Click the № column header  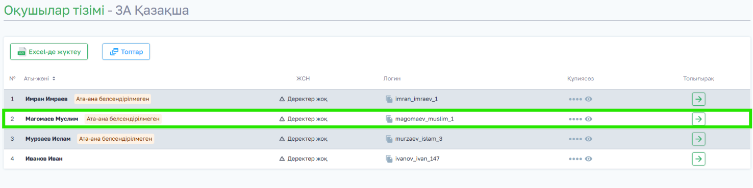pos(12,79)
